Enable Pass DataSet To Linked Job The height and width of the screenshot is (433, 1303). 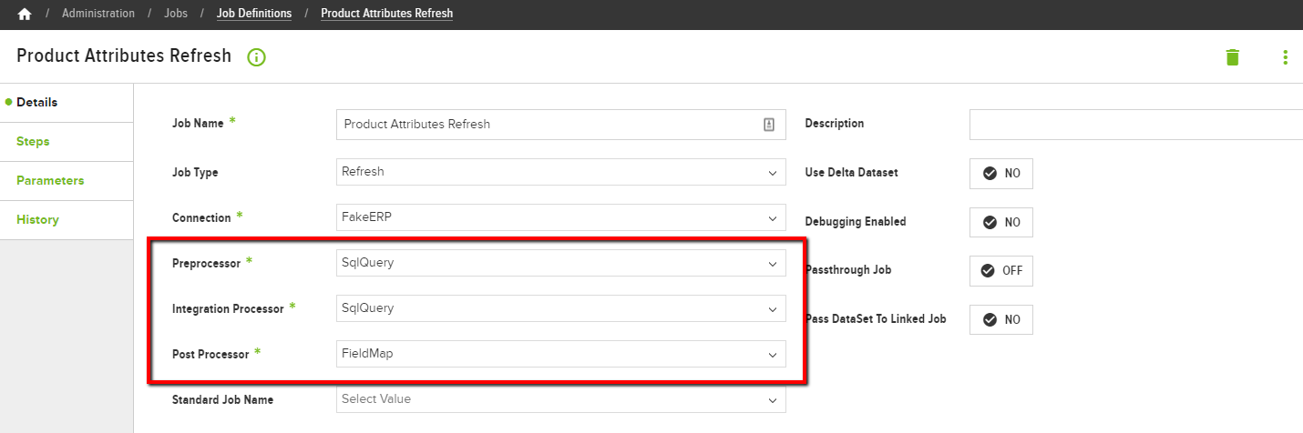(1001, 320)
